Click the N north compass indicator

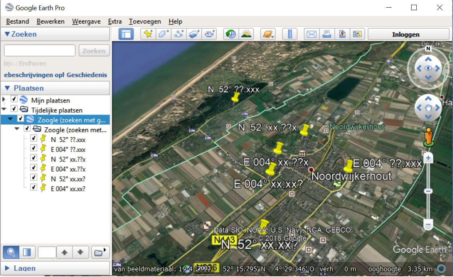(428, 48)
